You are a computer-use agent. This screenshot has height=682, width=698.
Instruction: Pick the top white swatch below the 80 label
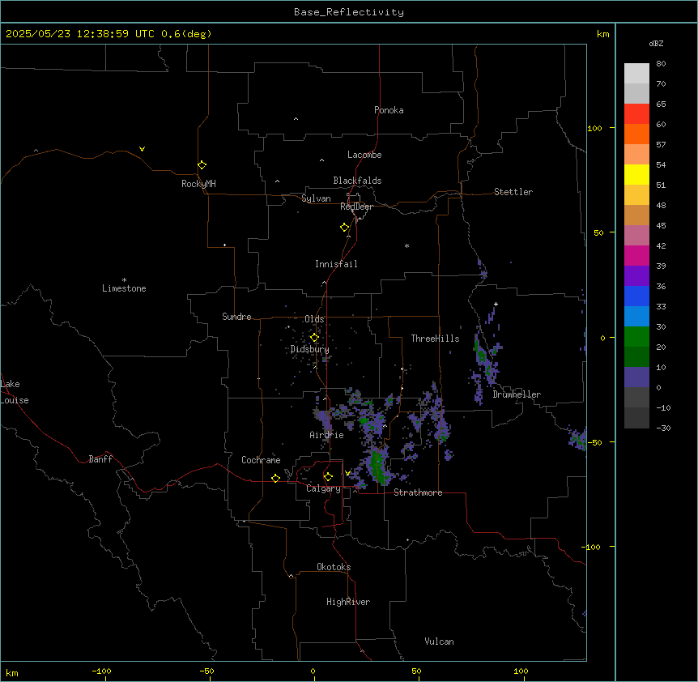(636, 73)
